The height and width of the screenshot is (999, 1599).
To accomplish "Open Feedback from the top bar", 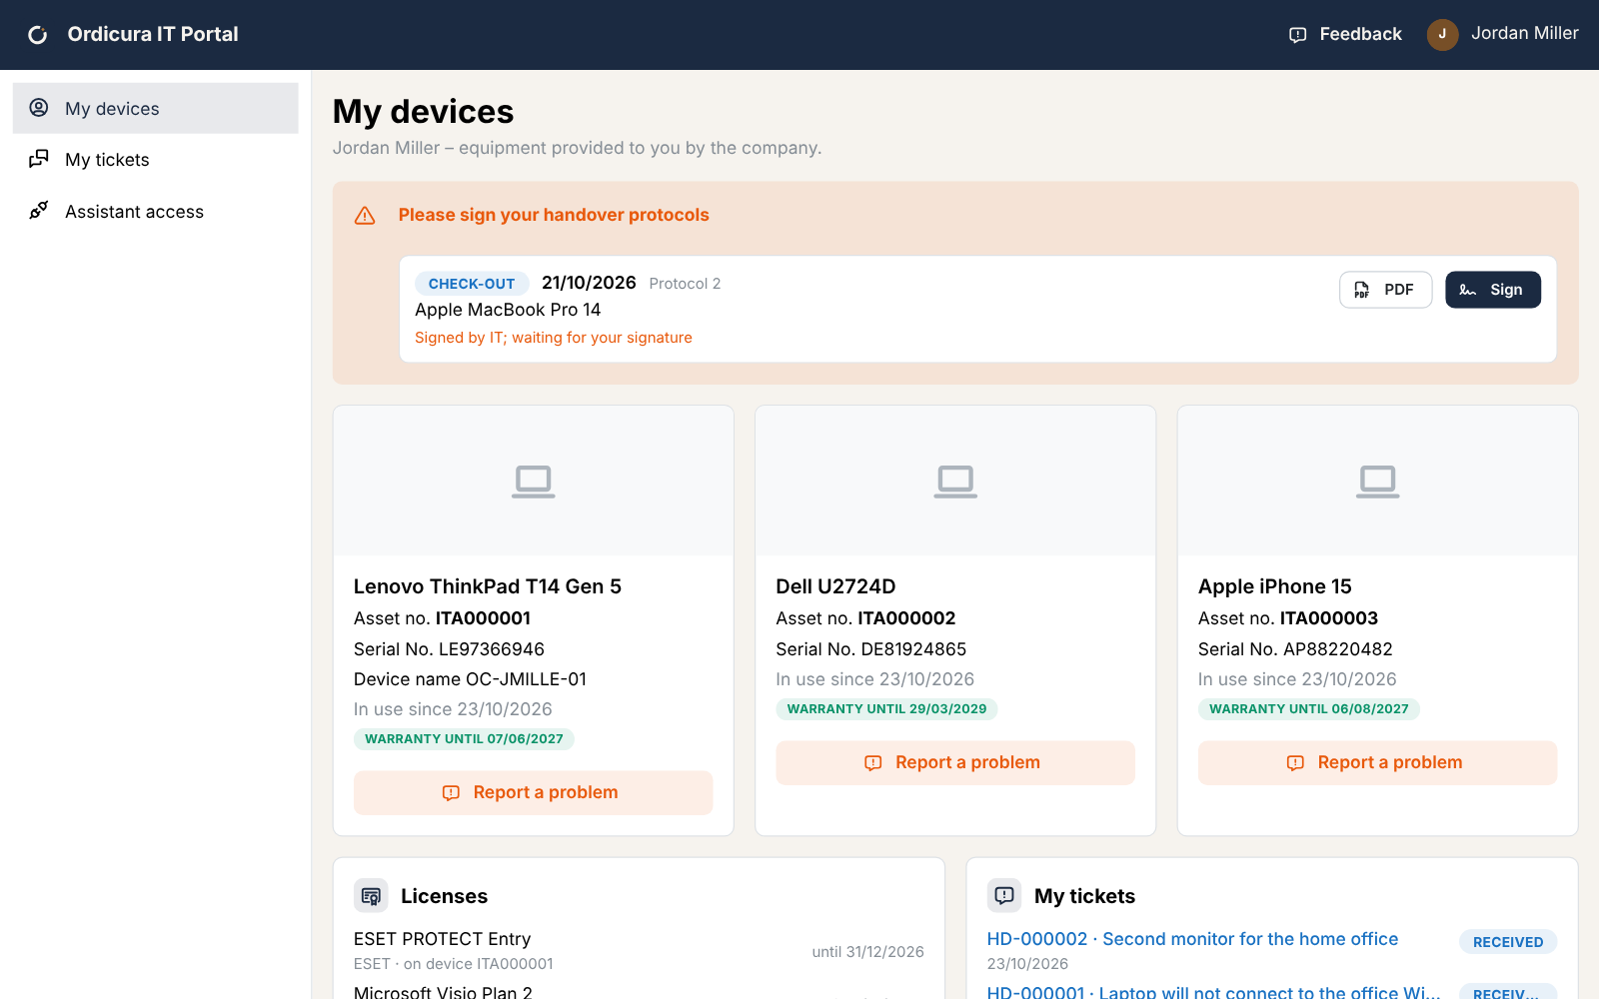I will coord(1345,34).
